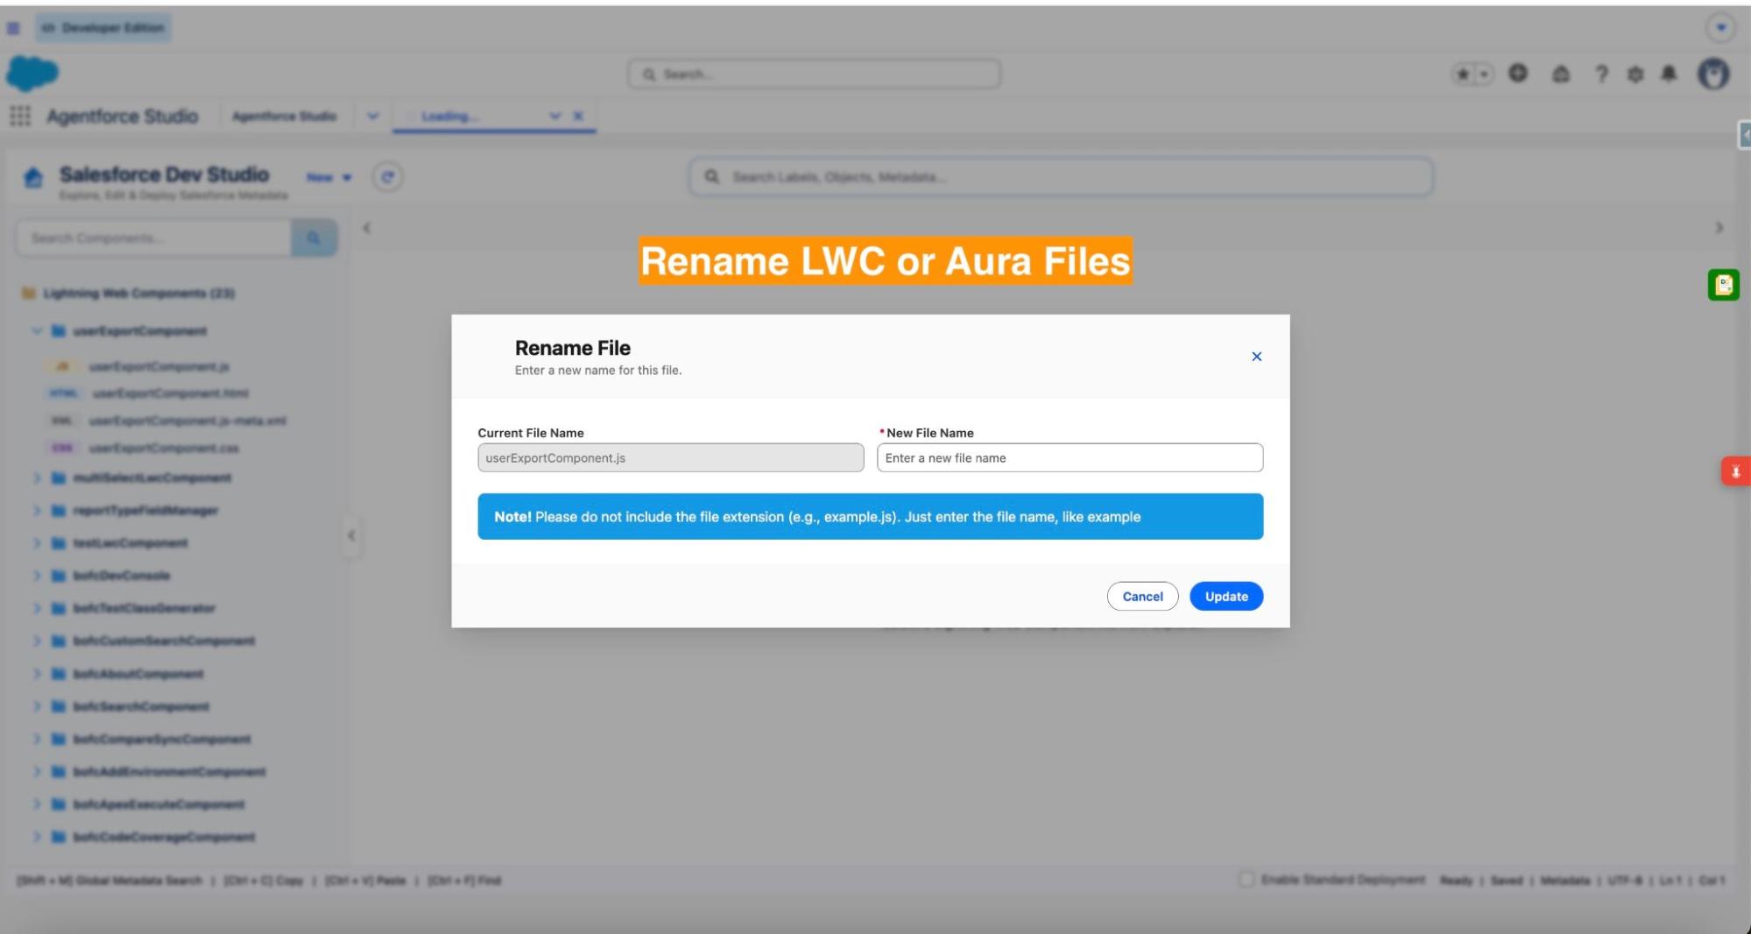Click the New File Name input field
Viewport: 1751px width, 934px height.
[x=1070, y=457]
